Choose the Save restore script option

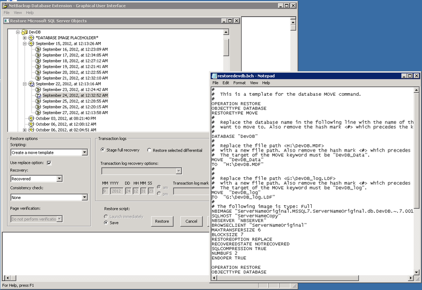point(106,223)
